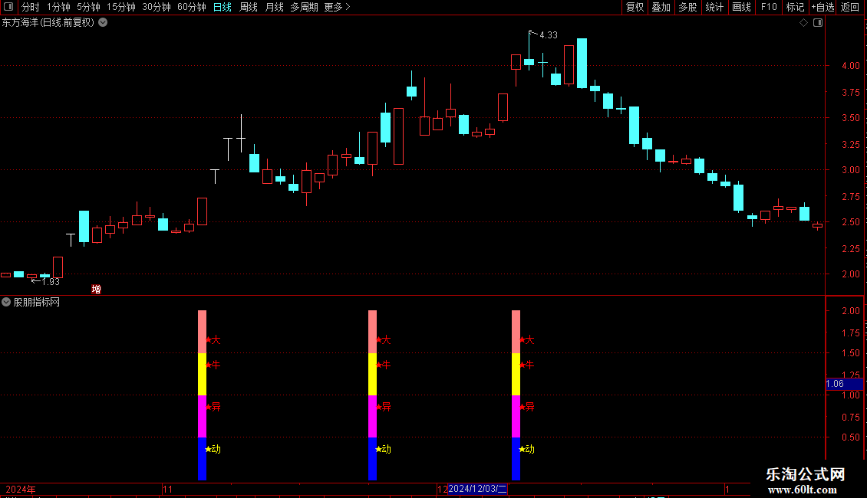Select the 15分钟 period
This screenshot has width=867, height=498.
point(121,7)
